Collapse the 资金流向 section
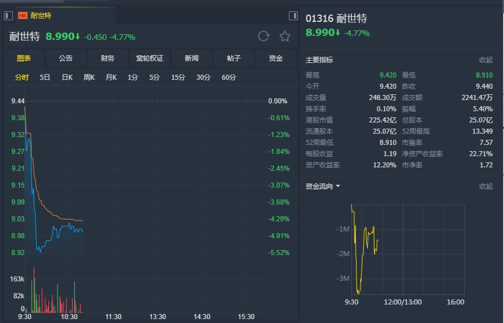 (485, 186)
